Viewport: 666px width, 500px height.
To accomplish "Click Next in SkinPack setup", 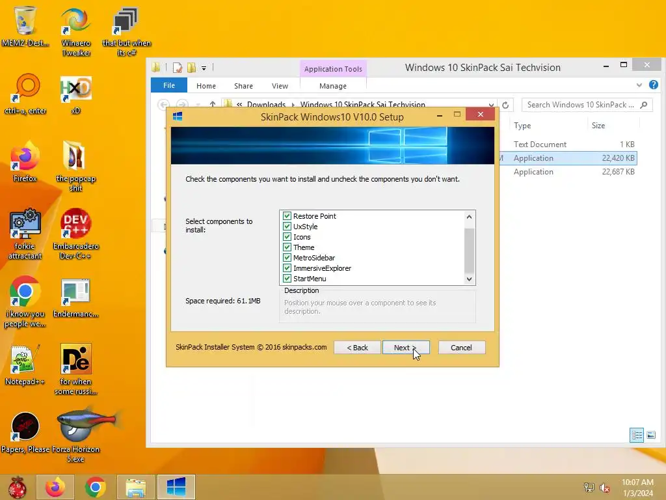I will coord(406,348).
